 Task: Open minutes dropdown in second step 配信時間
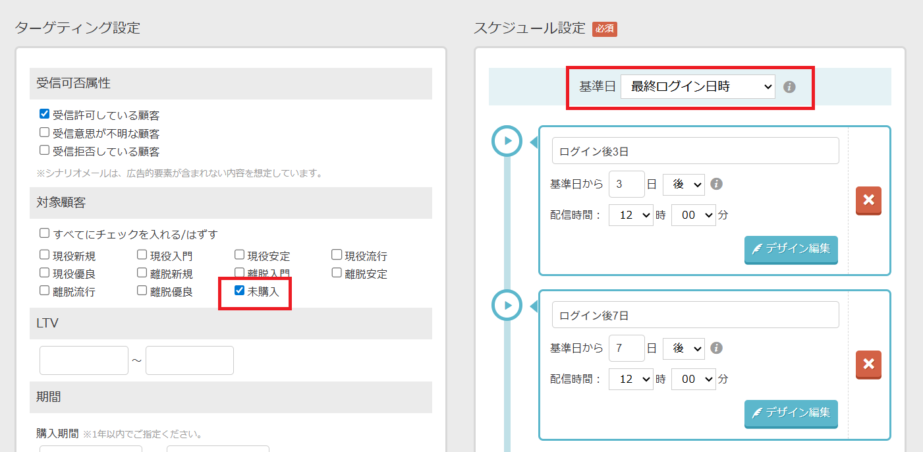(693, 380)
